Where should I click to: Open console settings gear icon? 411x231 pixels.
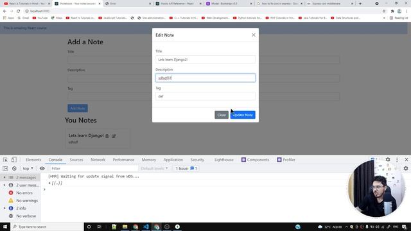[406, 168]
